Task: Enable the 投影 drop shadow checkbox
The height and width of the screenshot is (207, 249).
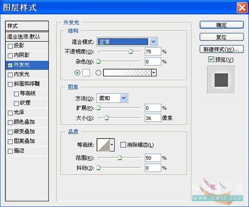Action: point(10,46)
